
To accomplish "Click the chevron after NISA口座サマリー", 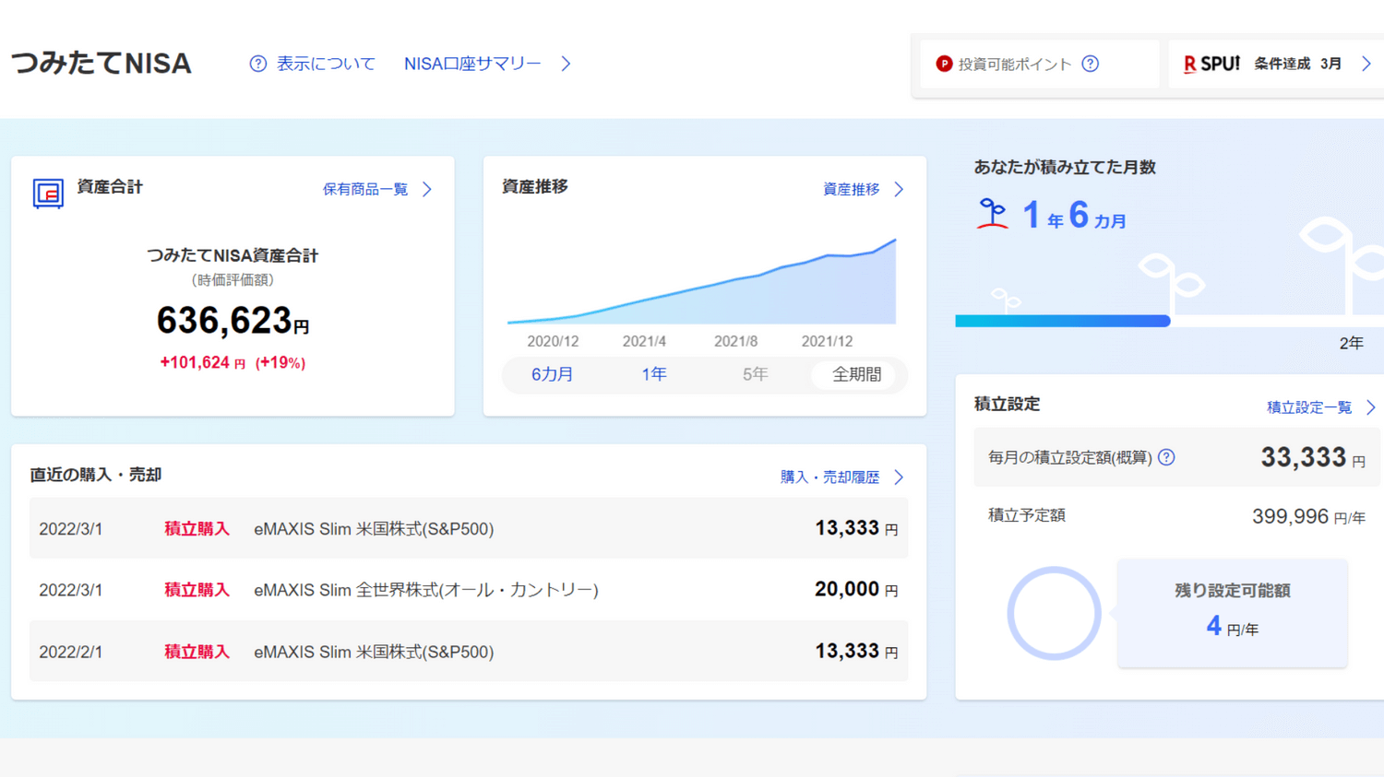I will (566, 64).
